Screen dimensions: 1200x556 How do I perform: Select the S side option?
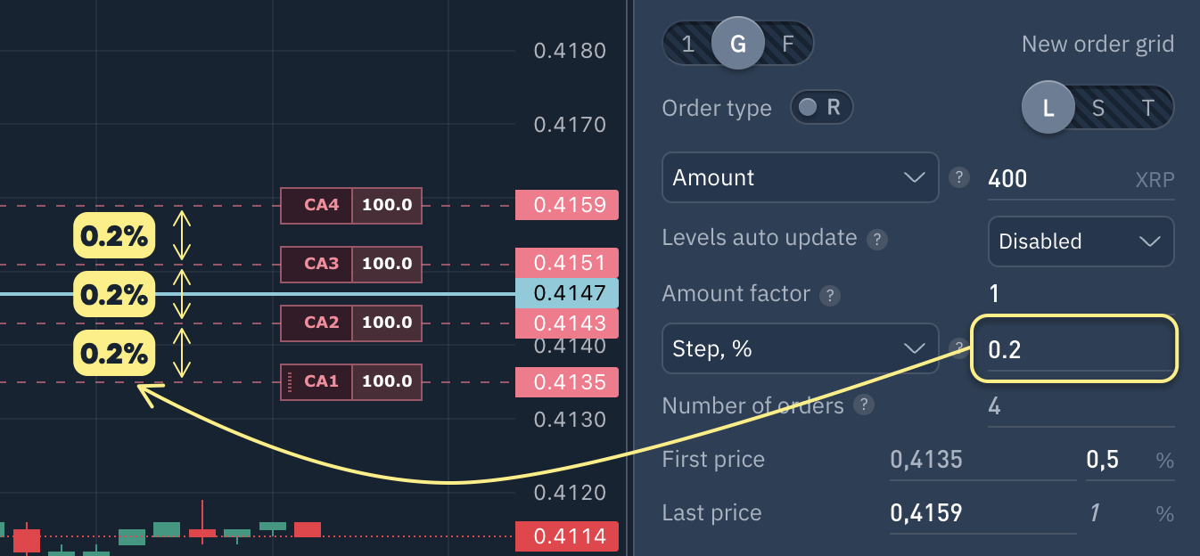1098,108
